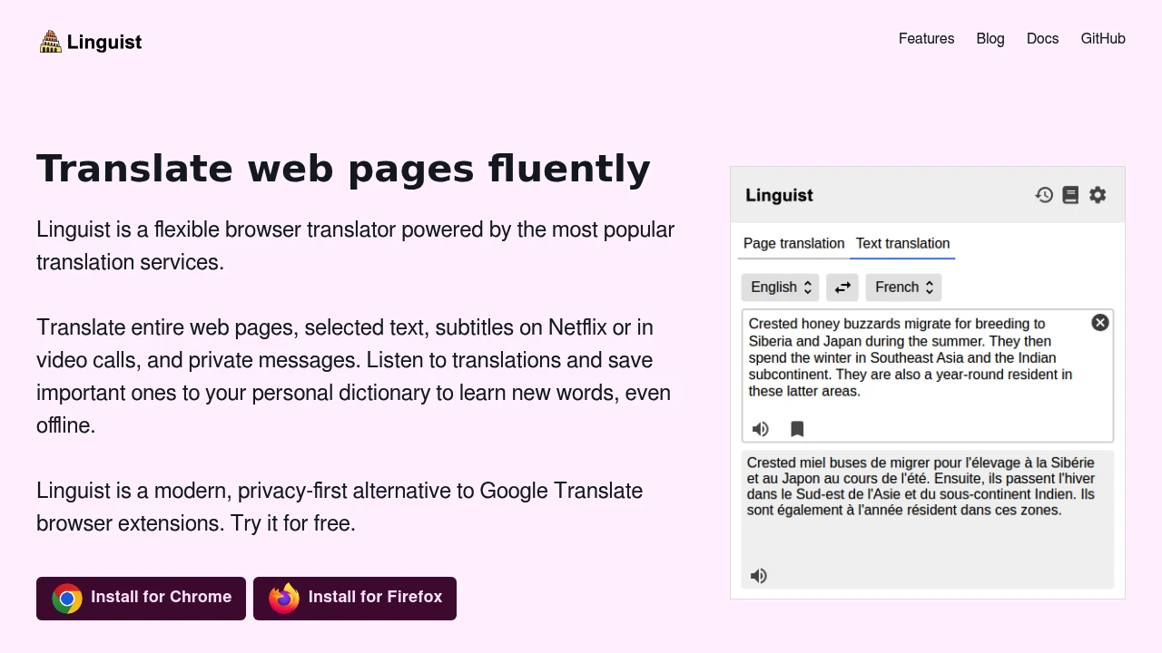Screen dimensions: 1162x653
Task: Click Install for Firefox button text
Action: pyautogui.click(x=375, y=597)
